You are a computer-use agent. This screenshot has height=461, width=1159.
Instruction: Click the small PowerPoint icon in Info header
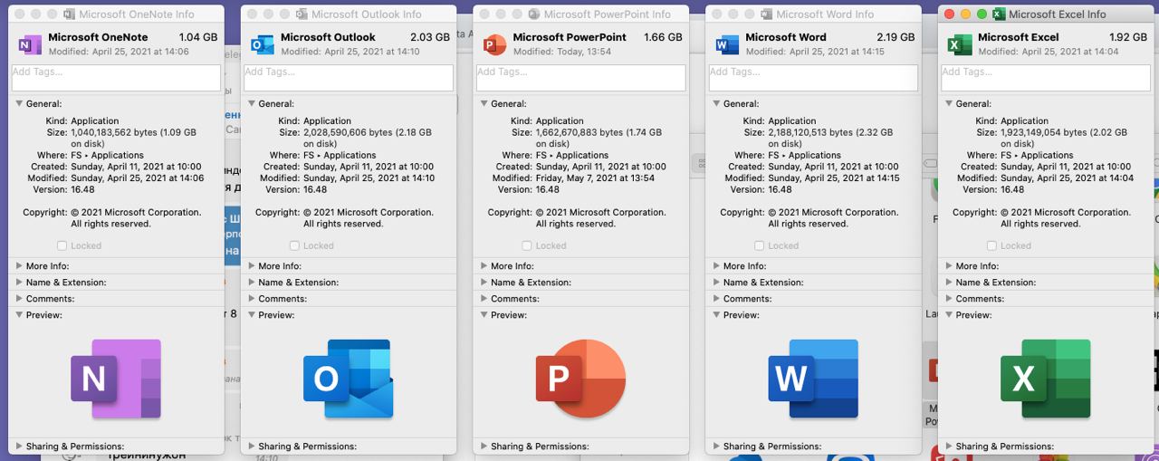(x=494, y=44)
